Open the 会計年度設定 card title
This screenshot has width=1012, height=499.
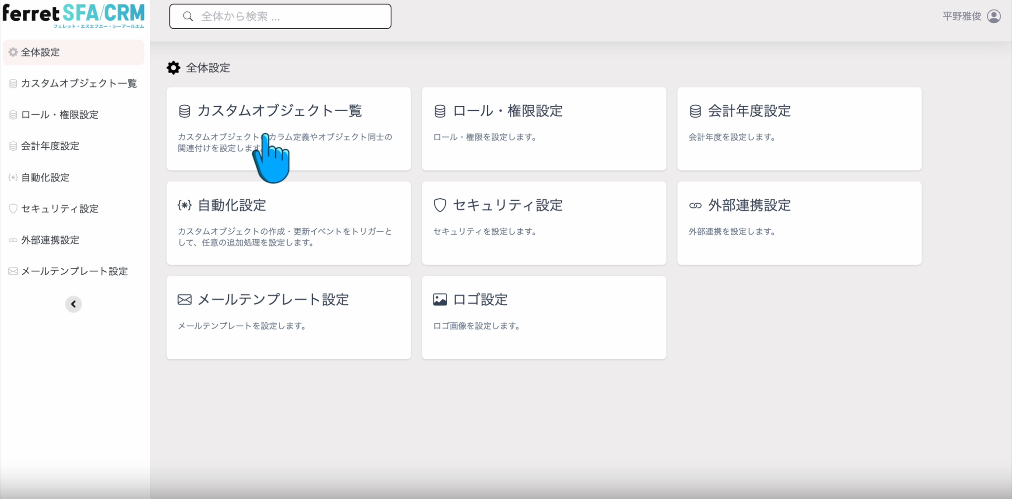(x=750, y=111)
